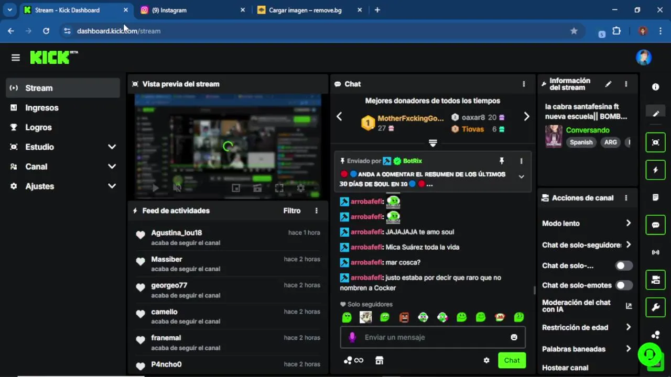Open a new browser tab
This screenshot has width=671, height=377.
[x=377, y=10]
